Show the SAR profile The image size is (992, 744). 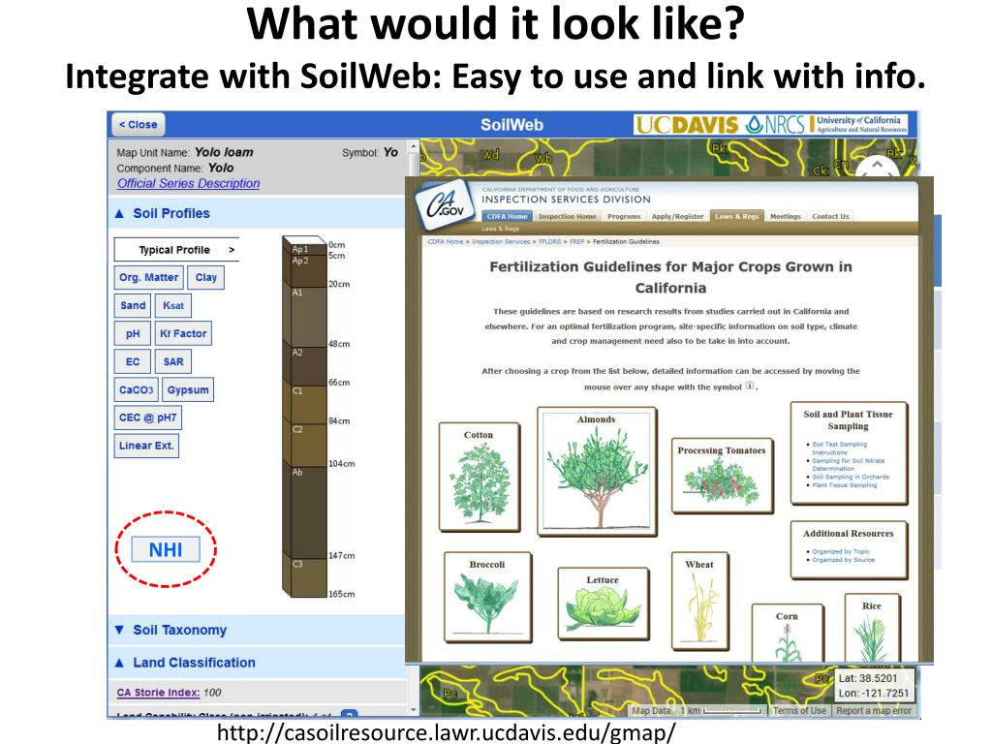coord(173,362)
